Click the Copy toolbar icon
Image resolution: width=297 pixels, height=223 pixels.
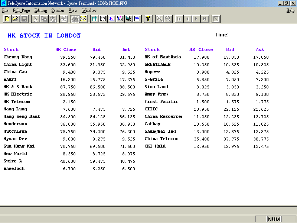(x=44, y=19)
